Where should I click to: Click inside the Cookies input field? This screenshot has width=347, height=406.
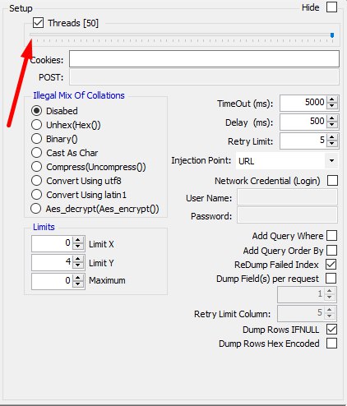[x=204, y=58]
